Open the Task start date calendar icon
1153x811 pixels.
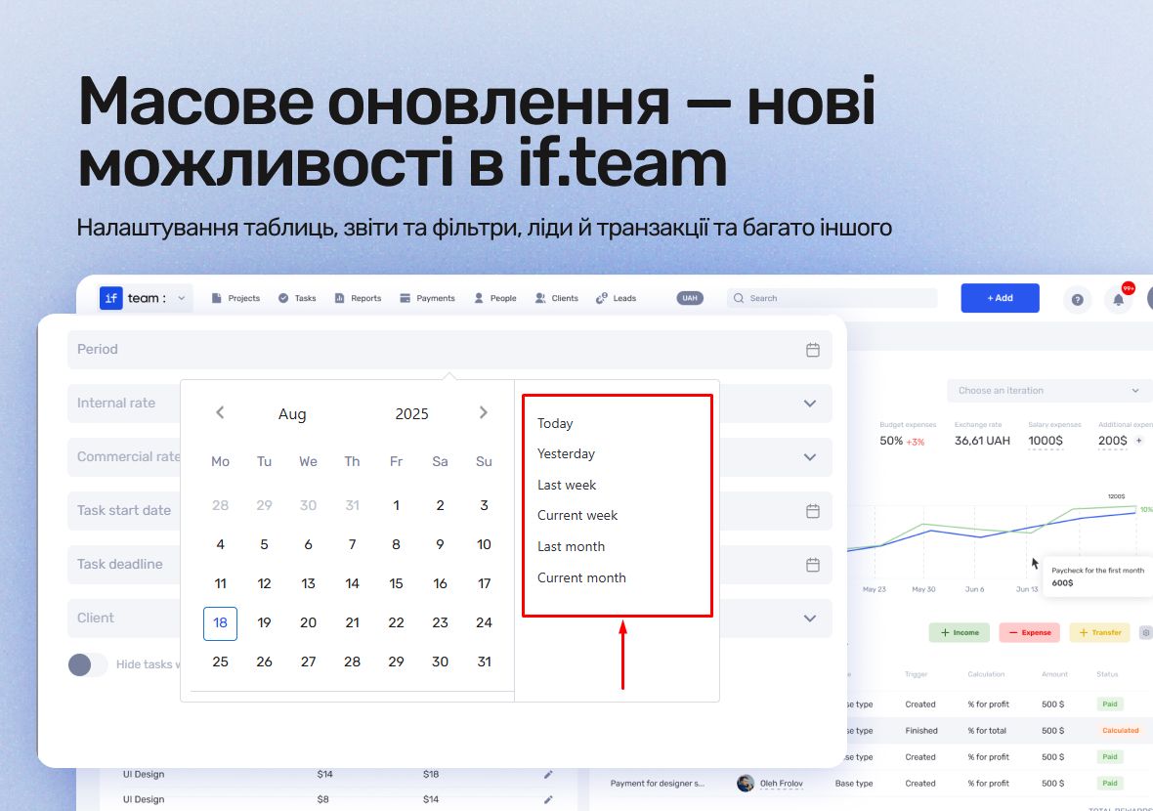[813, 511]
